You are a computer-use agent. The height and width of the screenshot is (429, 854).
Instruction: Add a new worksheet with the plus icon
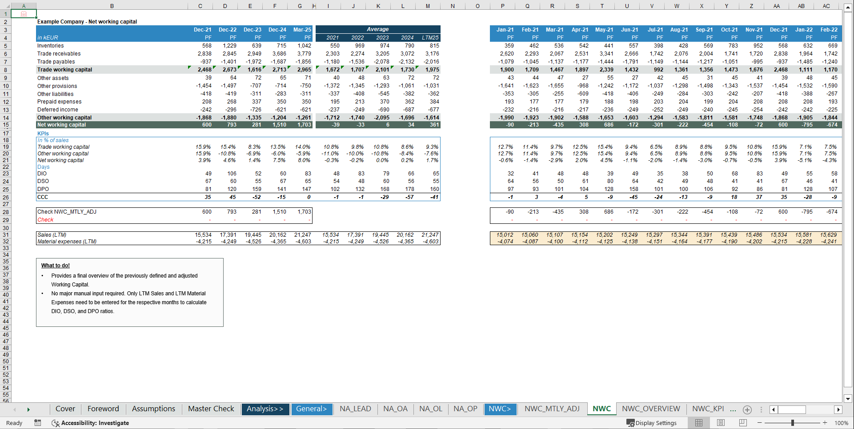pos(747,410)
